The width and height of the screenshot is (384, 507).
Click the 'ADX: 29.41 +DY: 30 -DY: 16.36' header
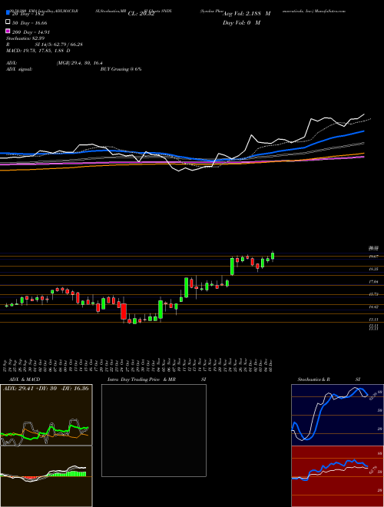click(x=46, y=389)
